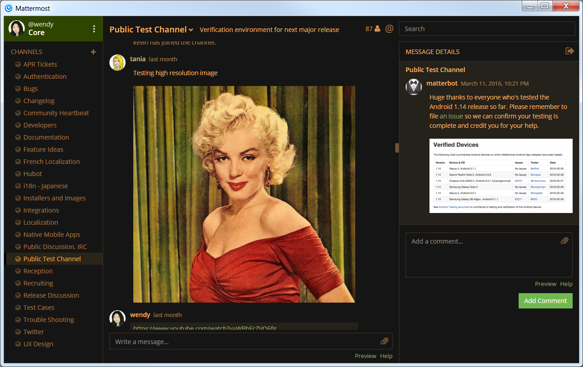Image resolution: width=583 pixels, height=367 pixels.
Task: Click wendy's avatar in the team header
Action: (17, 28)
